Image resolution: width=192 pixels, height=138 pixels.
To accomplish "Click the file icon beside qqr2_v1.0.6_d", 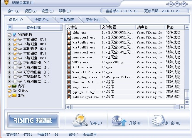I will [x=69, y=92].
